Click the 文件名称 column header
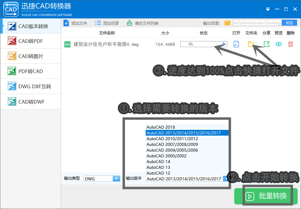 click(x=107, y=33)
